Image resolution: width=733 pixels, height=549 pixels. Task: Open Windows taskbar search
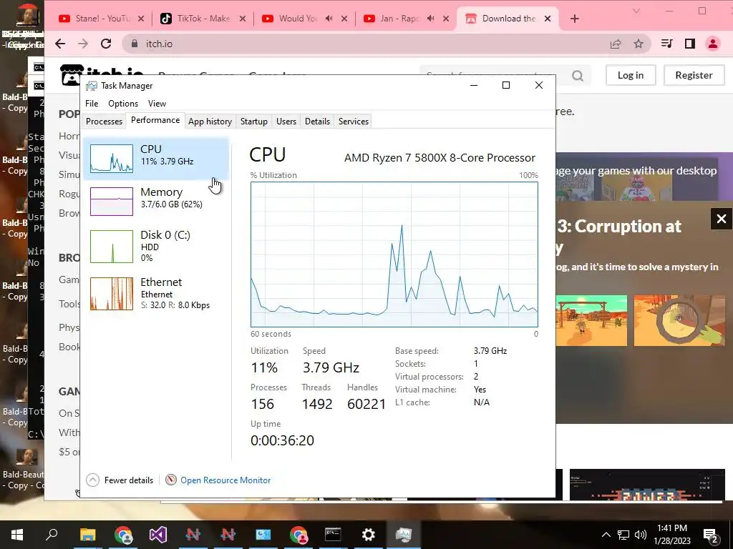(52, 535)
